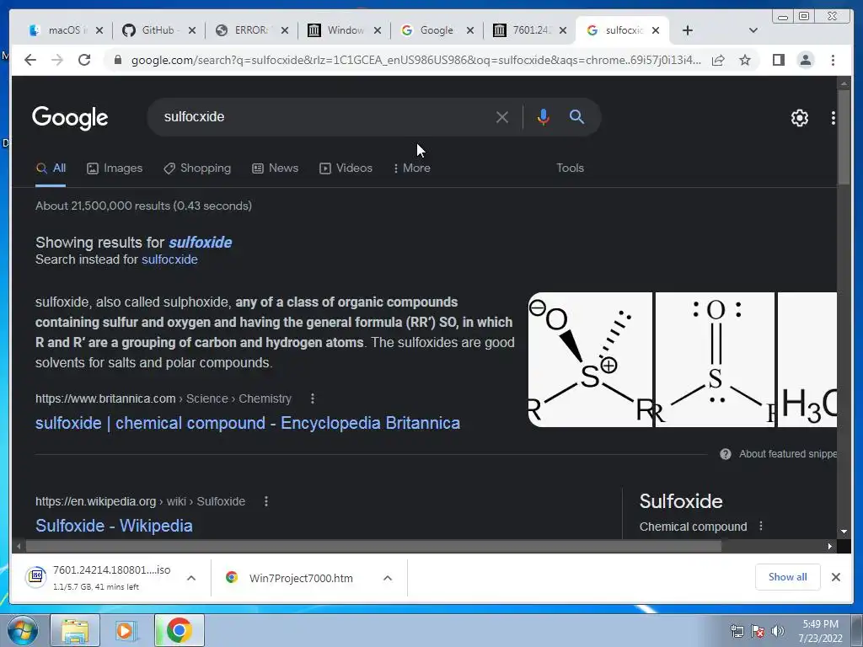Start voice search with the microphone
Viewport: 863px width, 647px height.
point(544,117)
